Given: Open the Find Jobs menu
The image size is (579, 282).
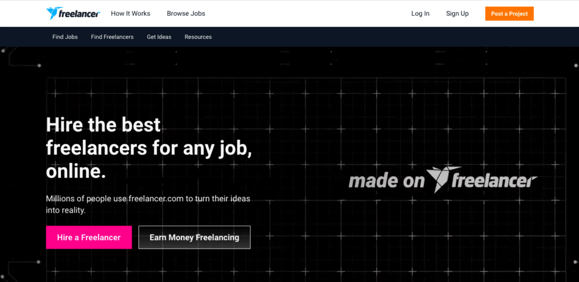Looking at the screenshot, I should (65, 37).
